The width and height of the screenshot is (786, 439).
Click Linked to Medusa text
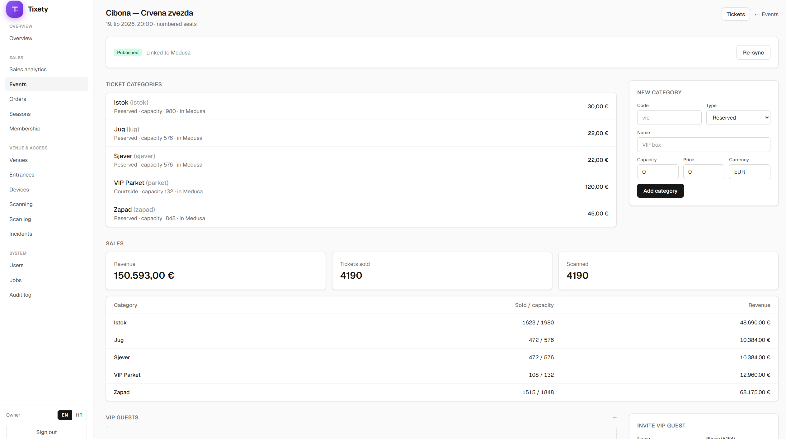pos(168,53)
